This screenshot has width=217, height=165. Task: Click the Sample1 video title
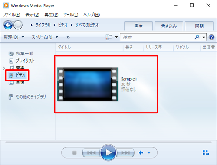click(x=129, y=79)
